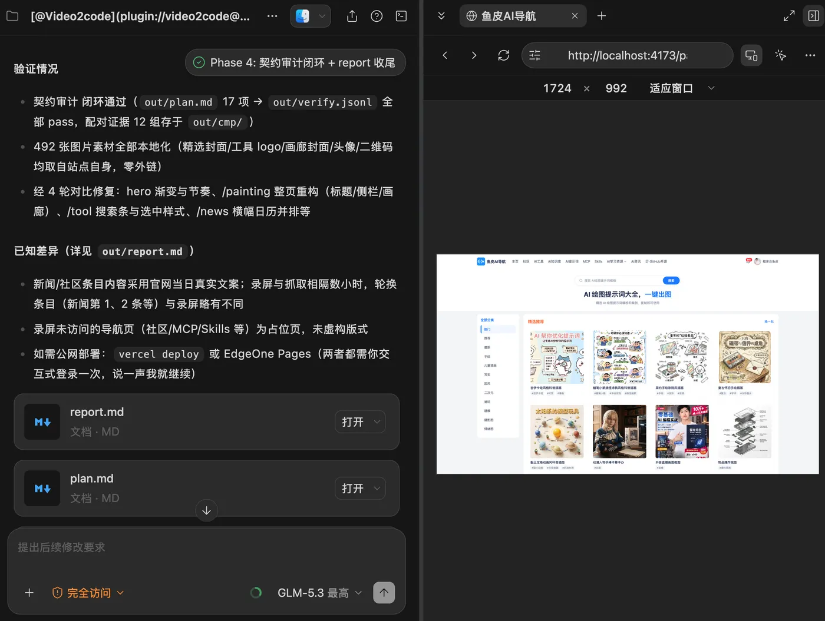Select the 鱼皮AI导航 browser tab

(523, 16)
